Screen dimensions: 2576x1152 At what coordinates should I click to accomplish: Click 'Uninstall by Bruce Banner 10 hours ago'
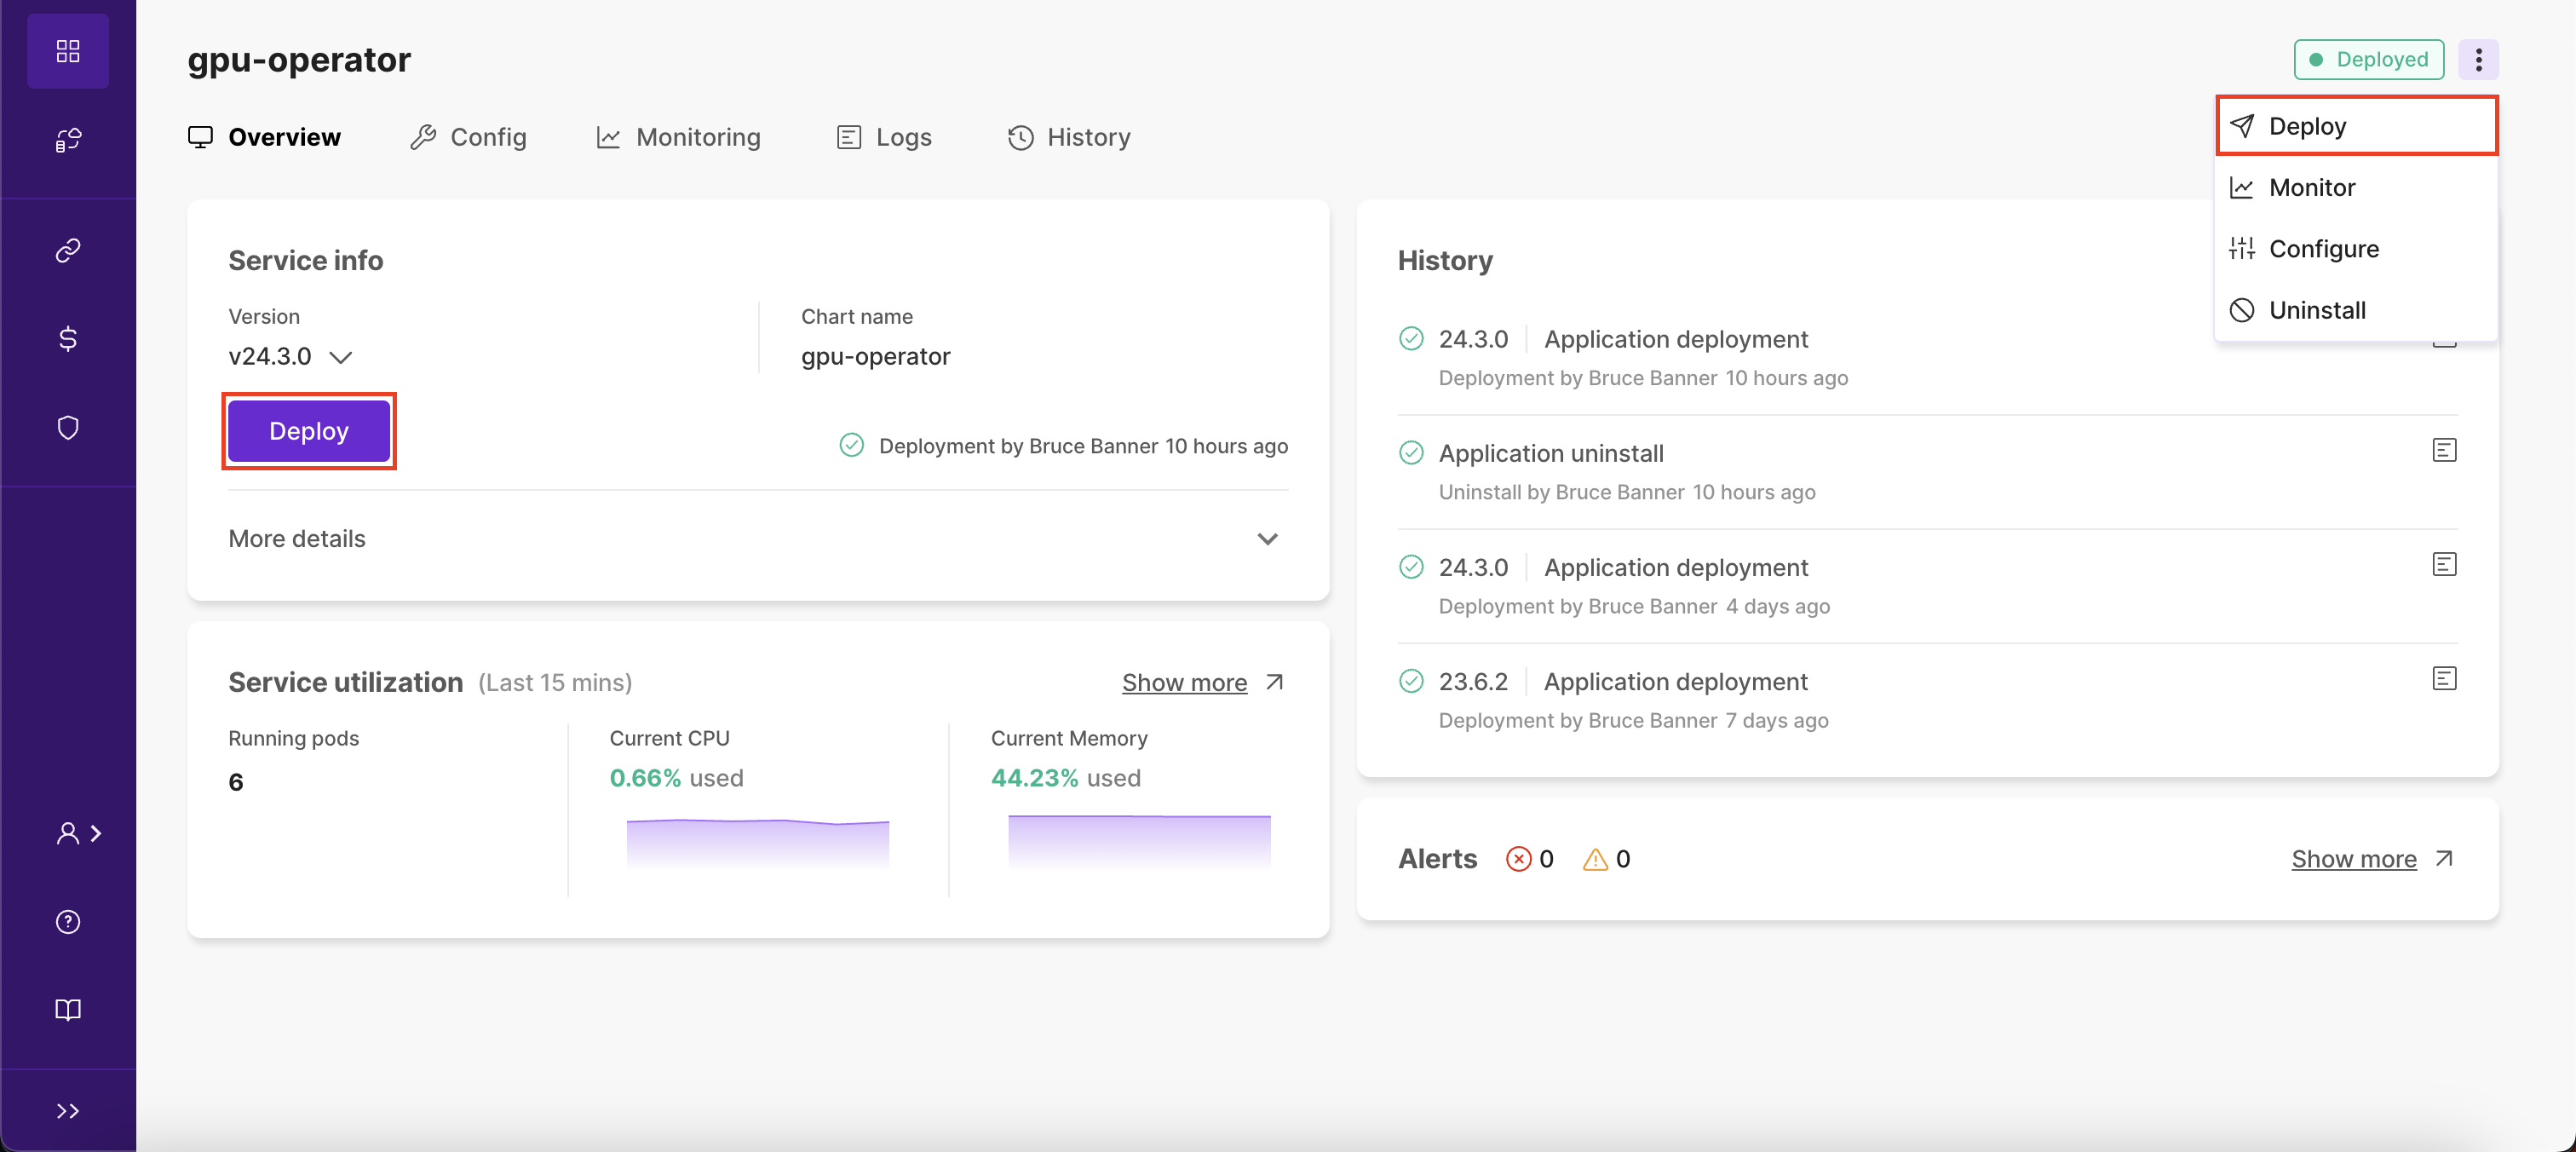[1627, 493]
